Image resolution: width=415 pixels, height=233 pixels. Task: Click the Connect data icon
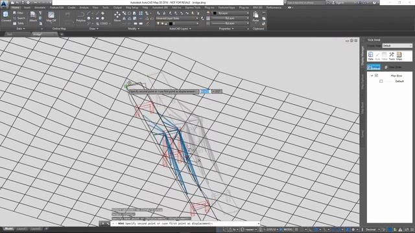click(x=6, y=16)
